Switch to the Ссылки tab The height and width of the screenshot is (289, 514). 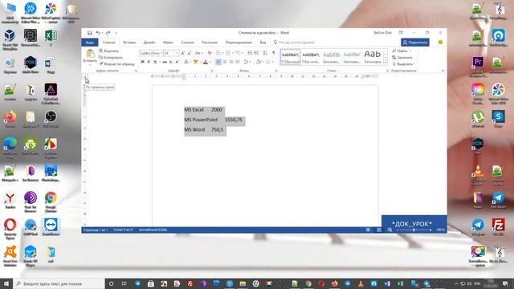[187, 43]
